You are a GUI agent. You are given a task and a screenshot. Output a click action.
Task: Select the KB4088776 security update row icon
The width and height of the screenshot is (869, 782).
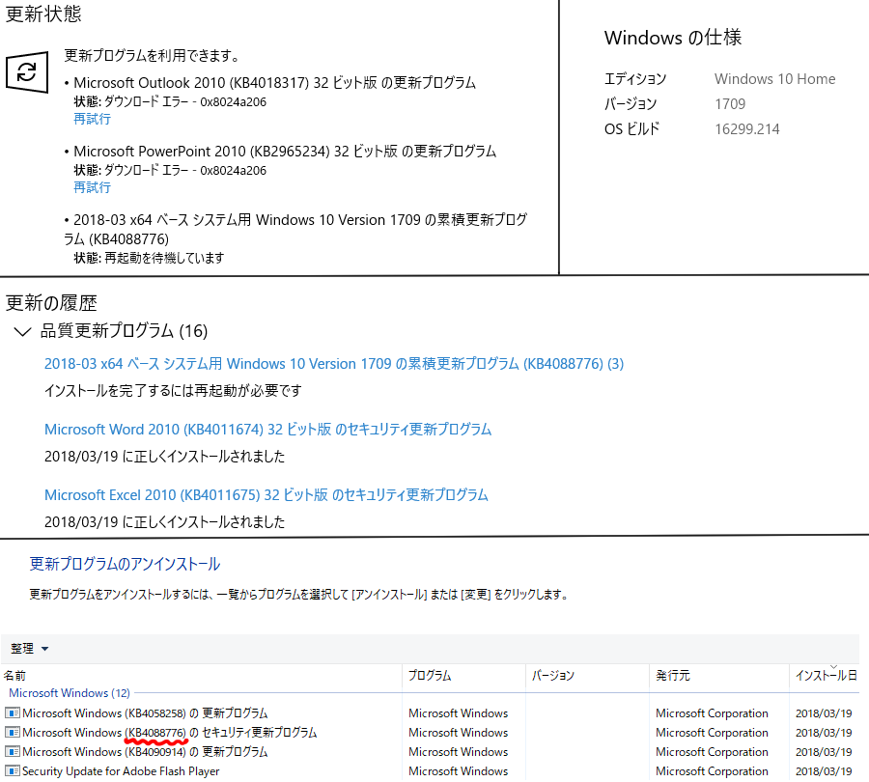pyautogui.click(x=13, y=733)
